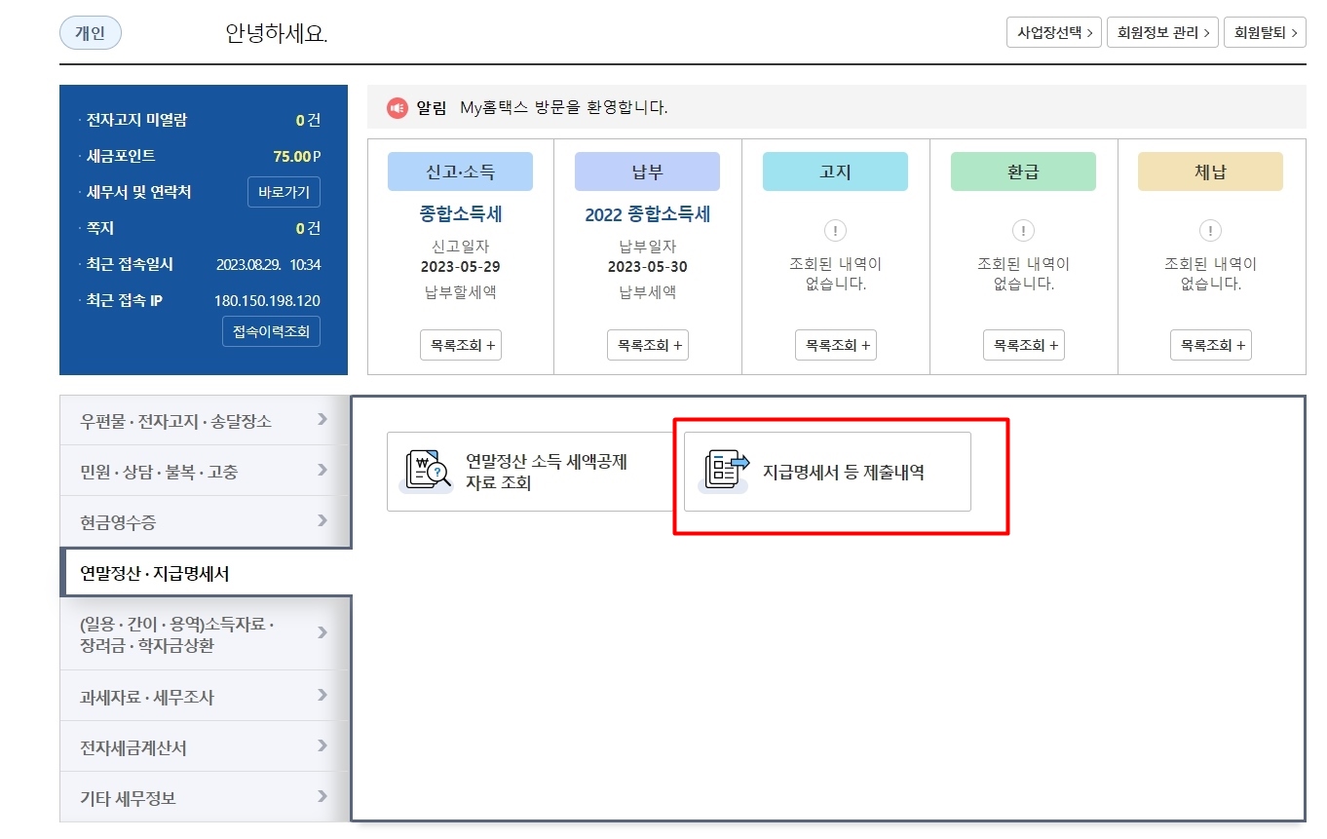Screen dimensions: 1327x839
Task: Expand 민원·상담·불복·고충 chevron
Action: (322, 471)
